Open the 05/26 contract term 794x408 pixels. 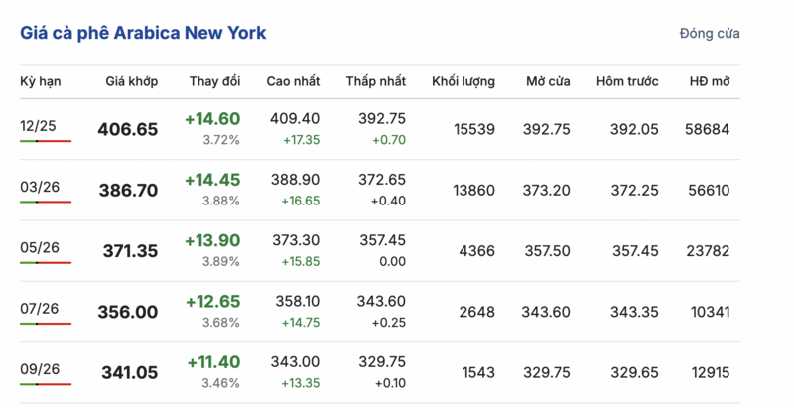40,247
